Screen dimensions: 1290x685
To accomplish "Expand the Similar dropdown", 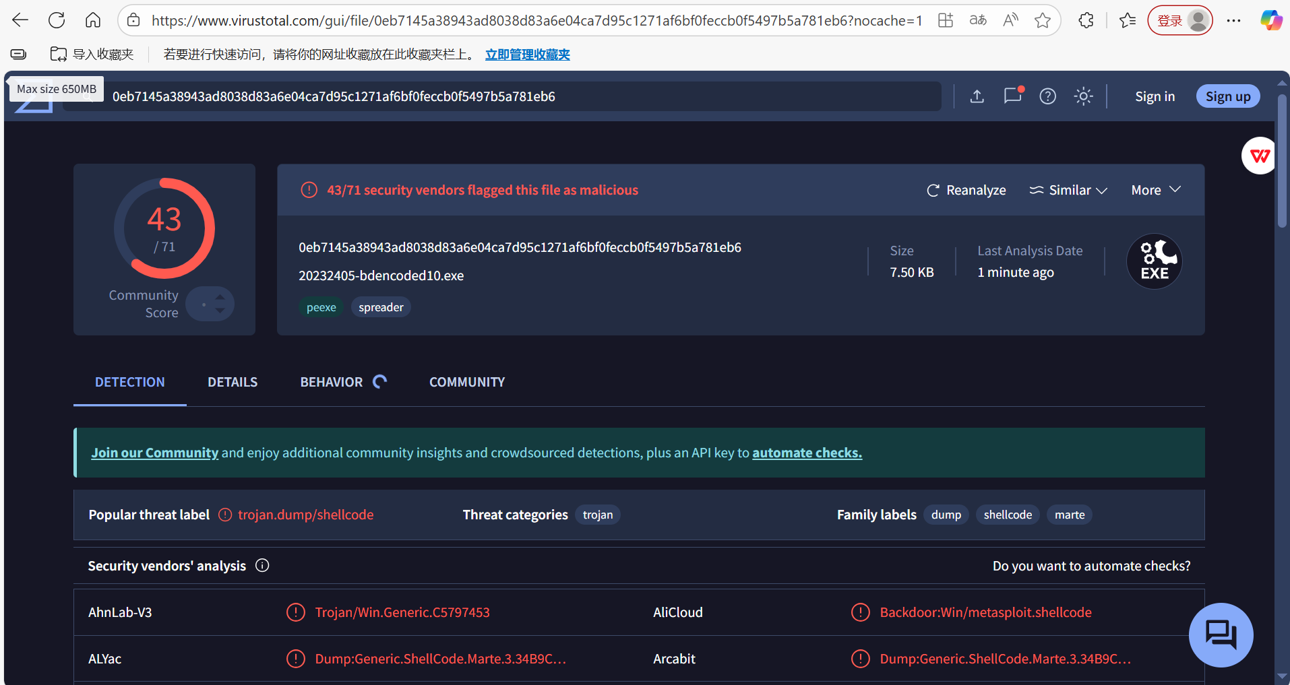I will coord(1068,191).
